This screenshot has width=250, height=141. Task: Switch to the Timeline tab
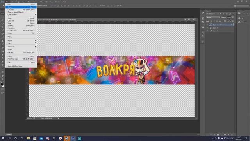pos(9,134)
